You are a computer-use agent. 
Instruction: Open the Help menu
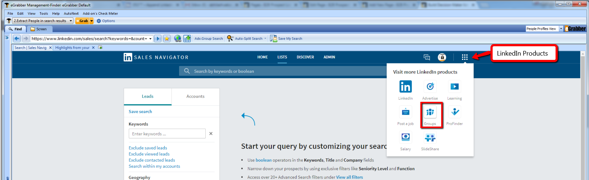point(56,14)
